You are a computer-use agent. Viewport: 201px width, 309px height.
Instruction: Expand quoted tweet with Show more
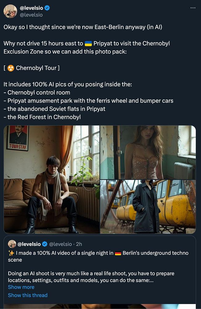coord(21,287)
